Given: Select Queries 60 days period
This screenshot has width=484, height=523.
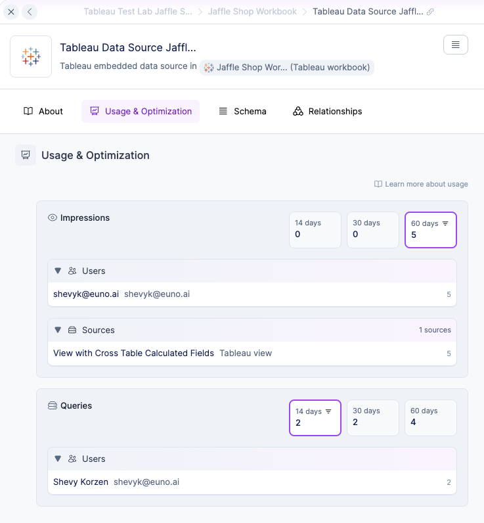Looking at the screenshot, I should pos(430,417).
